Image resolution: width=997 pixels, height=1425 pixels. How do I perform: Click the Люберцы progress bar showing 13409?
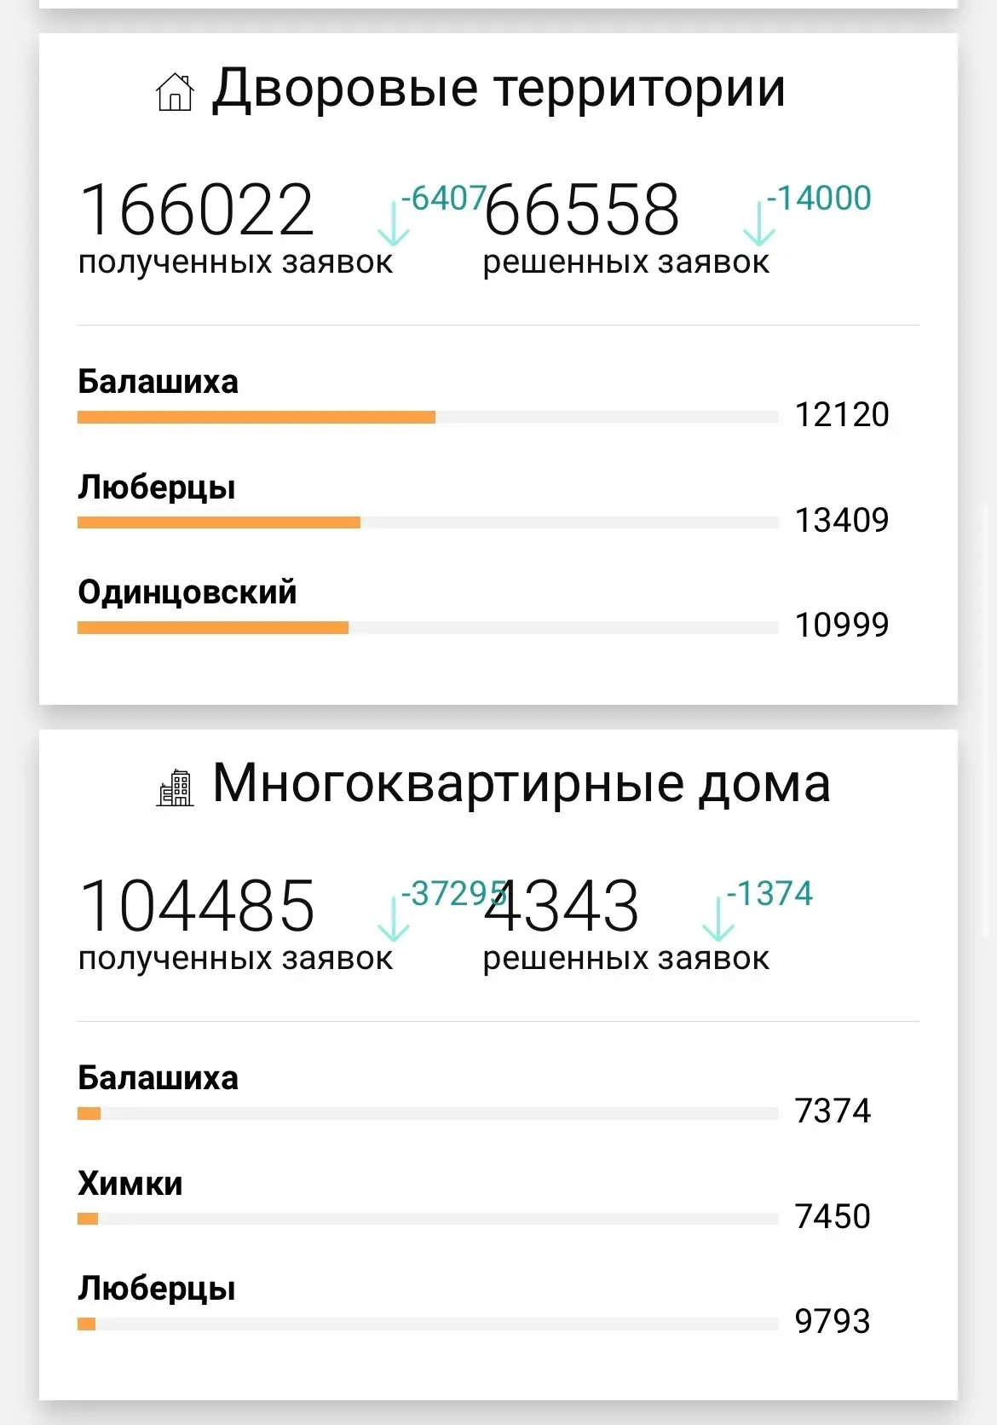[428, 522]
